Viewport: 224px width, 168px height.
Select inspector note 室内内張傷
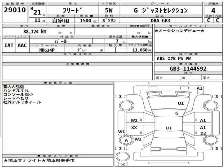pyautogui.click(x=14, y=87)
